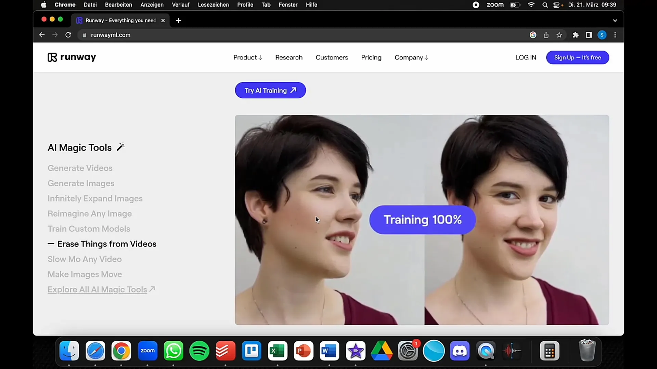This screenshot has height=369, width=657.
Task: Open the Finder app in dock
Action: (69, 351)
